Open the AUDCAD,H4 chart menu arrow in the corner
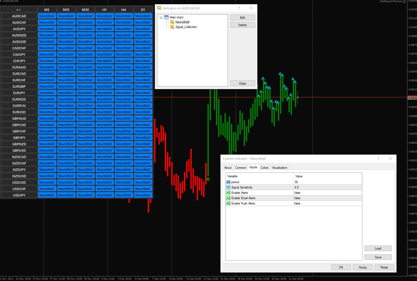Viewport: 417px width, 281px height. (1, 1)
